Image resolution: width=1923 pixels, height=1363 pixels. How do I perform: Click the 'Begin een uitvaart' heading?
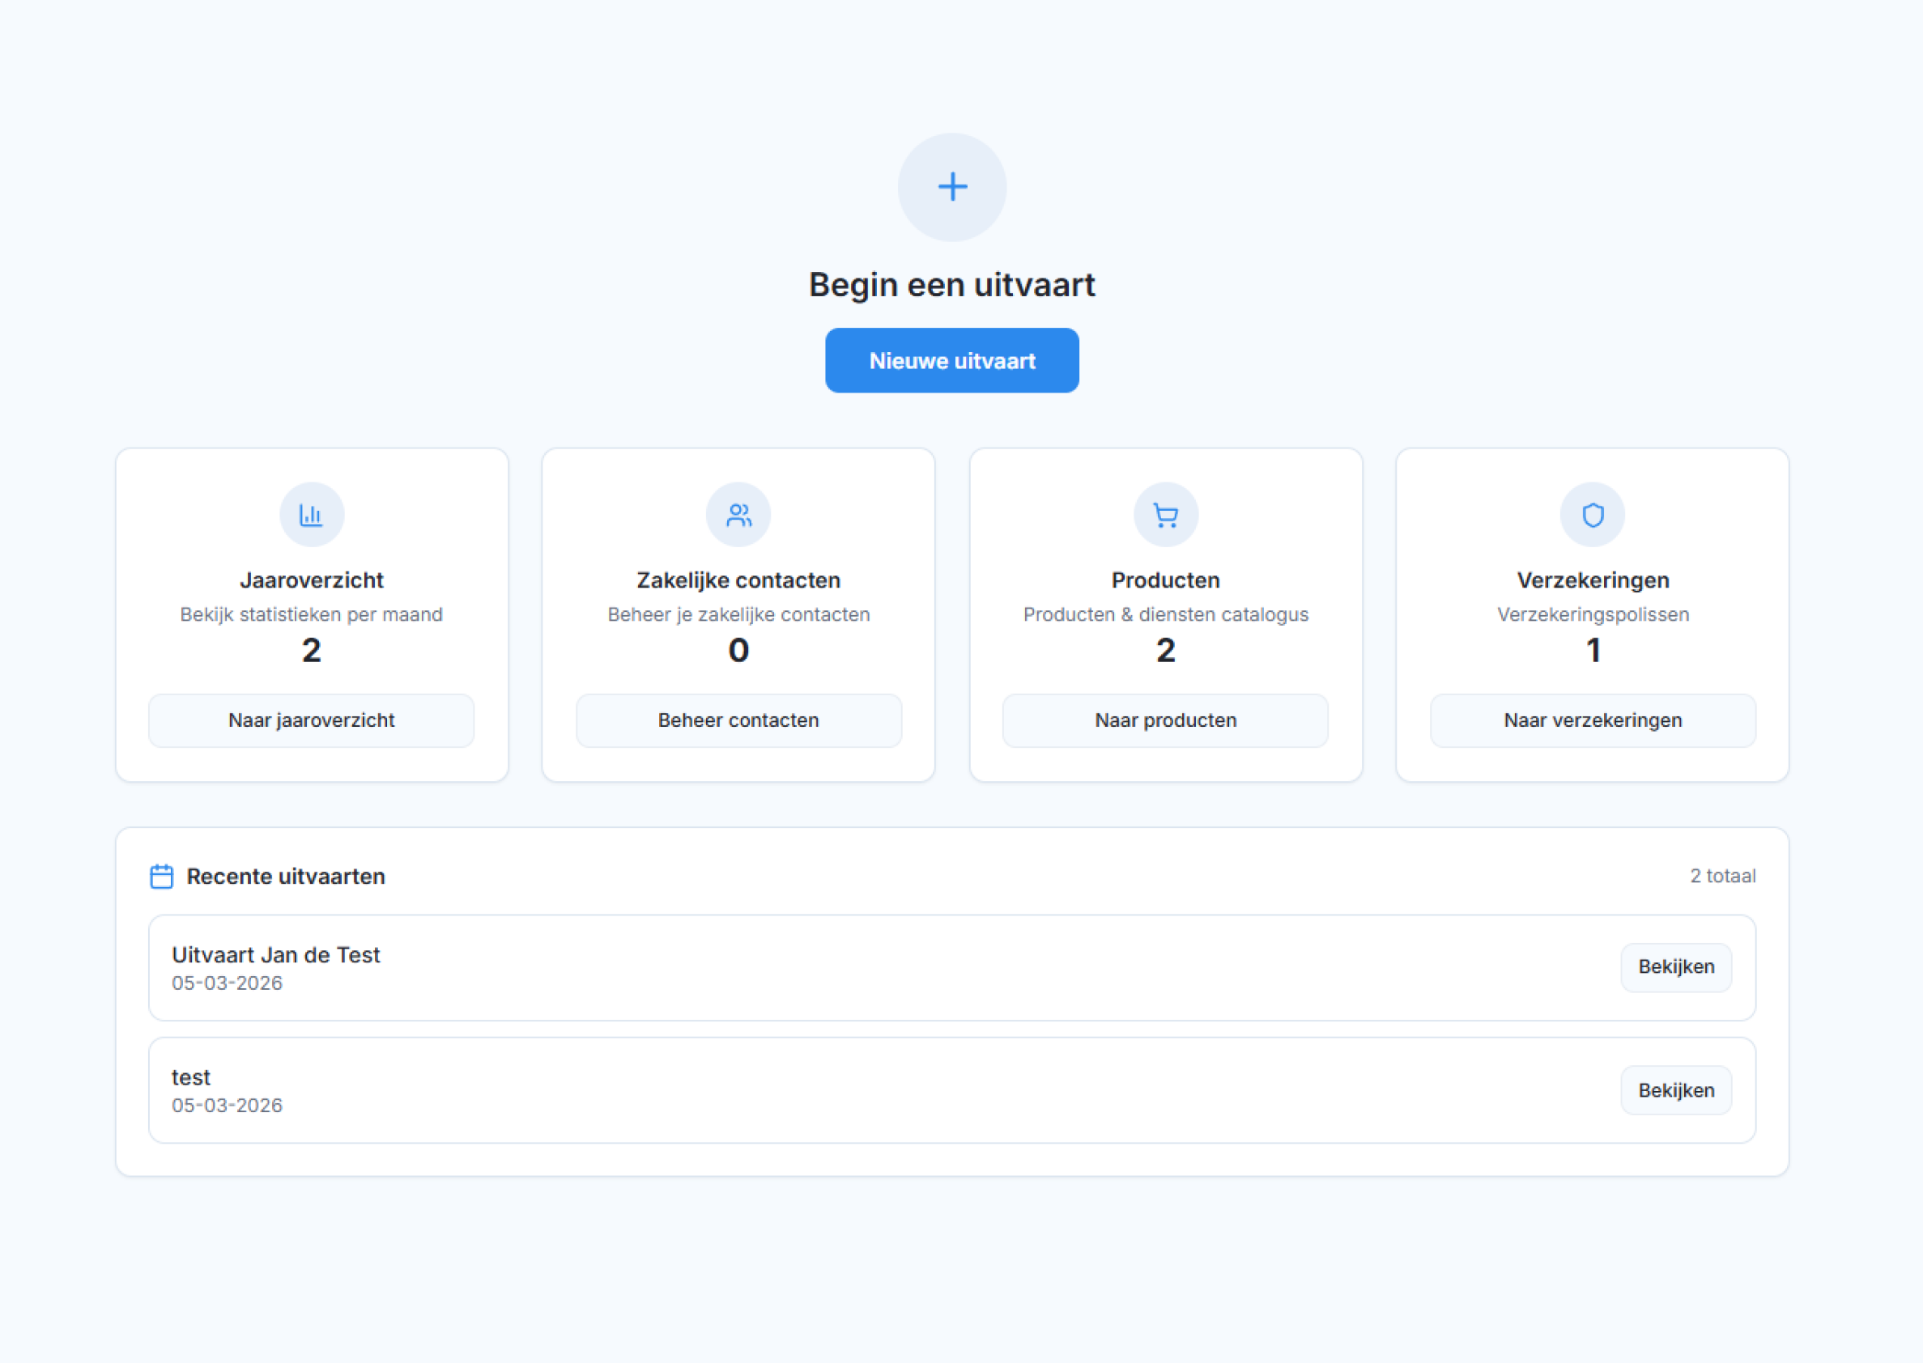pos(952,285)
